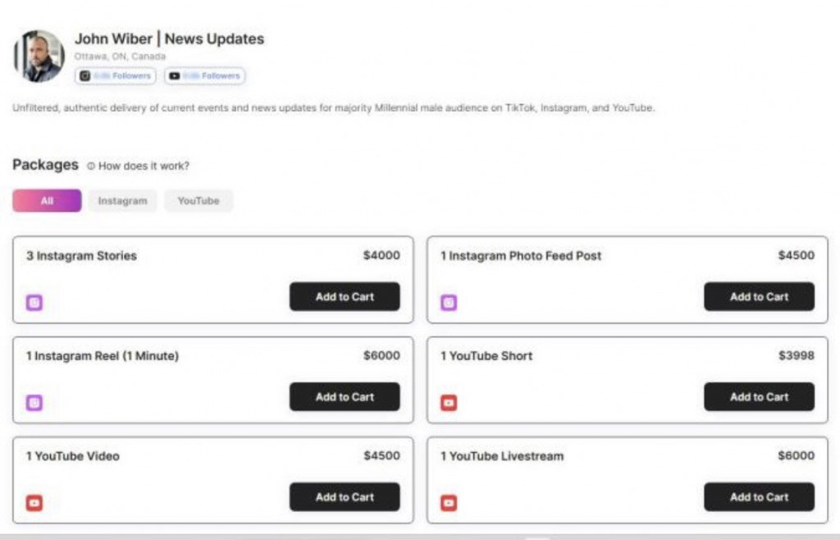
Task: Add 1 YouTube Short to cart
Action: [759, 396]
